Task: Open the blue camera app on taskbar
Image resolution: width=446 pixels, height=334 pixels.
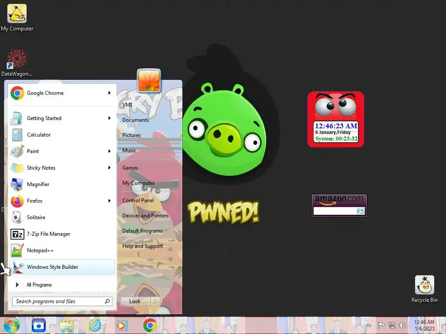Action: [39, 325]
